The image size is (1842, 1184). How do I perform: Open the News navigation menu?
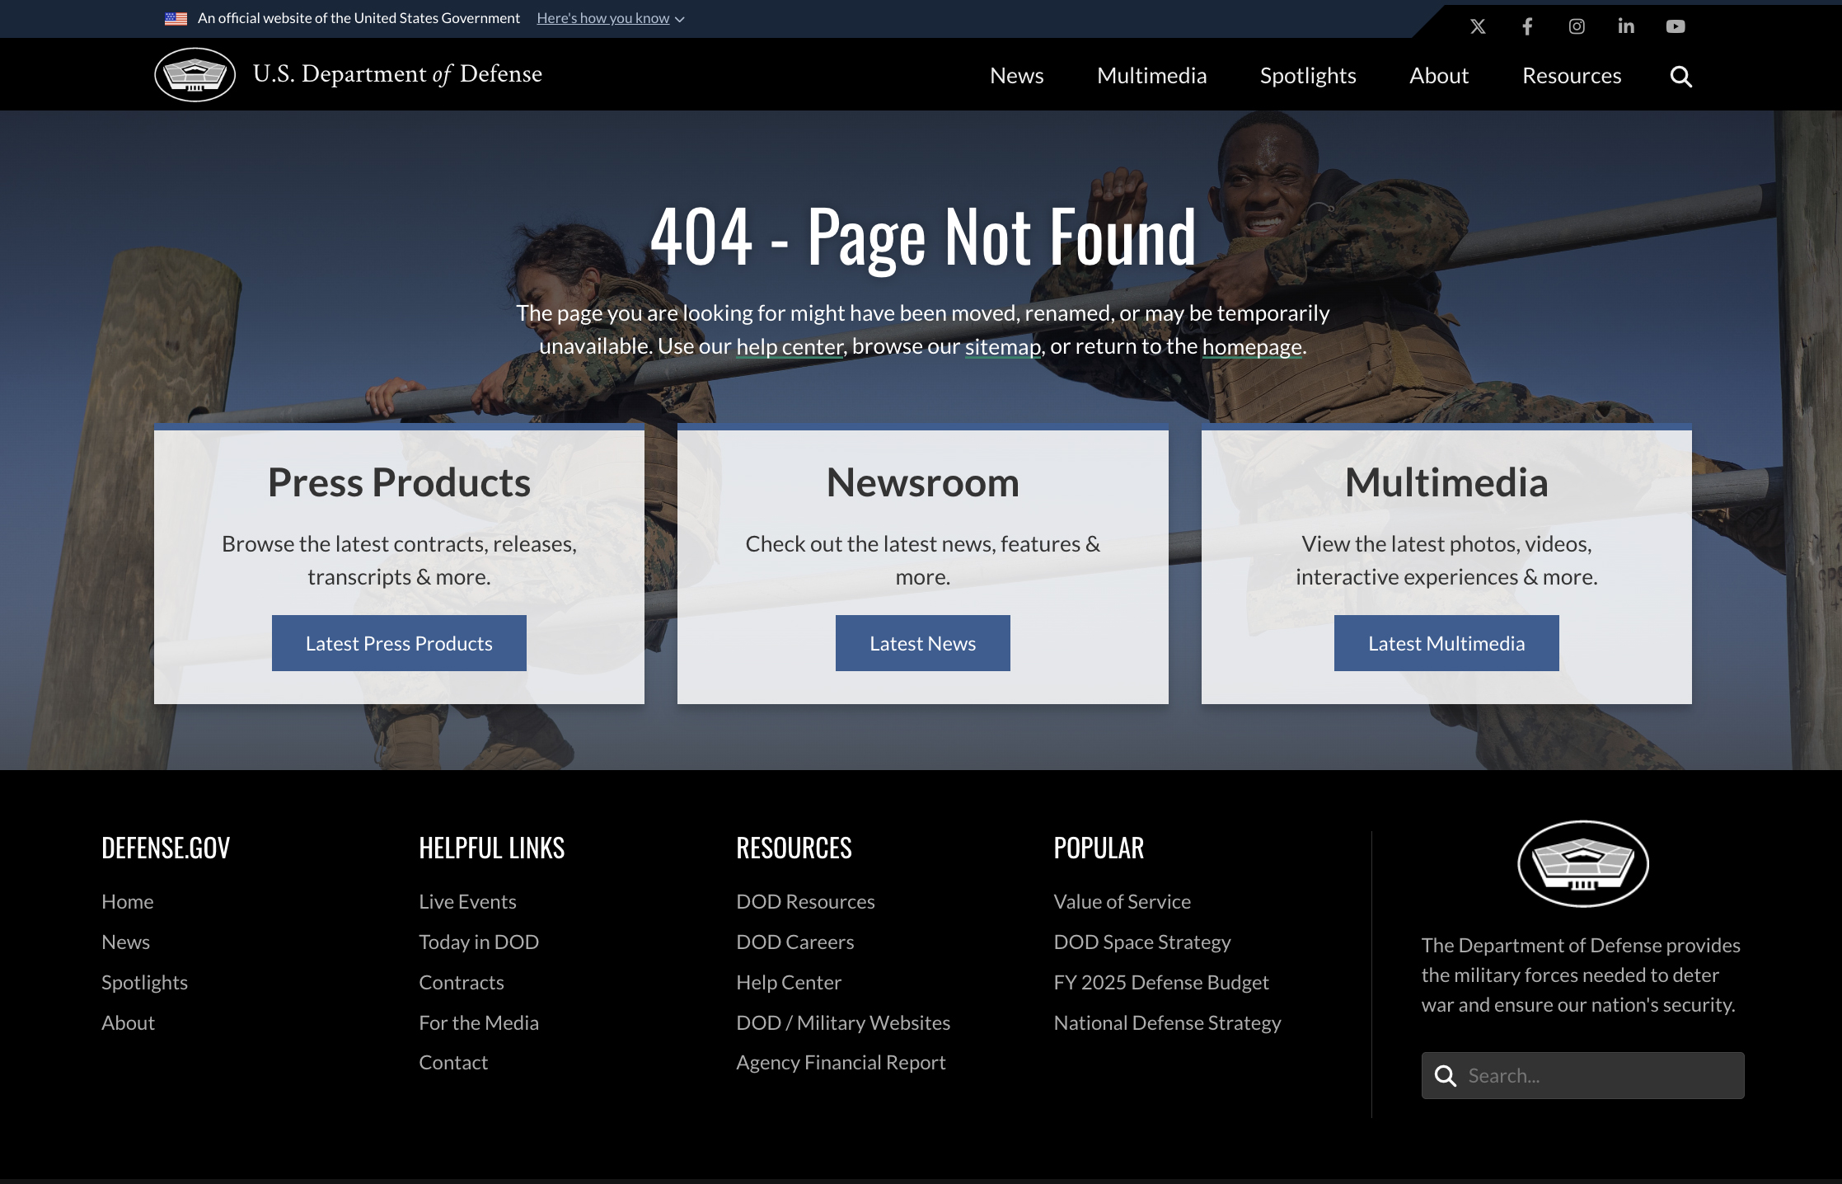coord(1016,76)
